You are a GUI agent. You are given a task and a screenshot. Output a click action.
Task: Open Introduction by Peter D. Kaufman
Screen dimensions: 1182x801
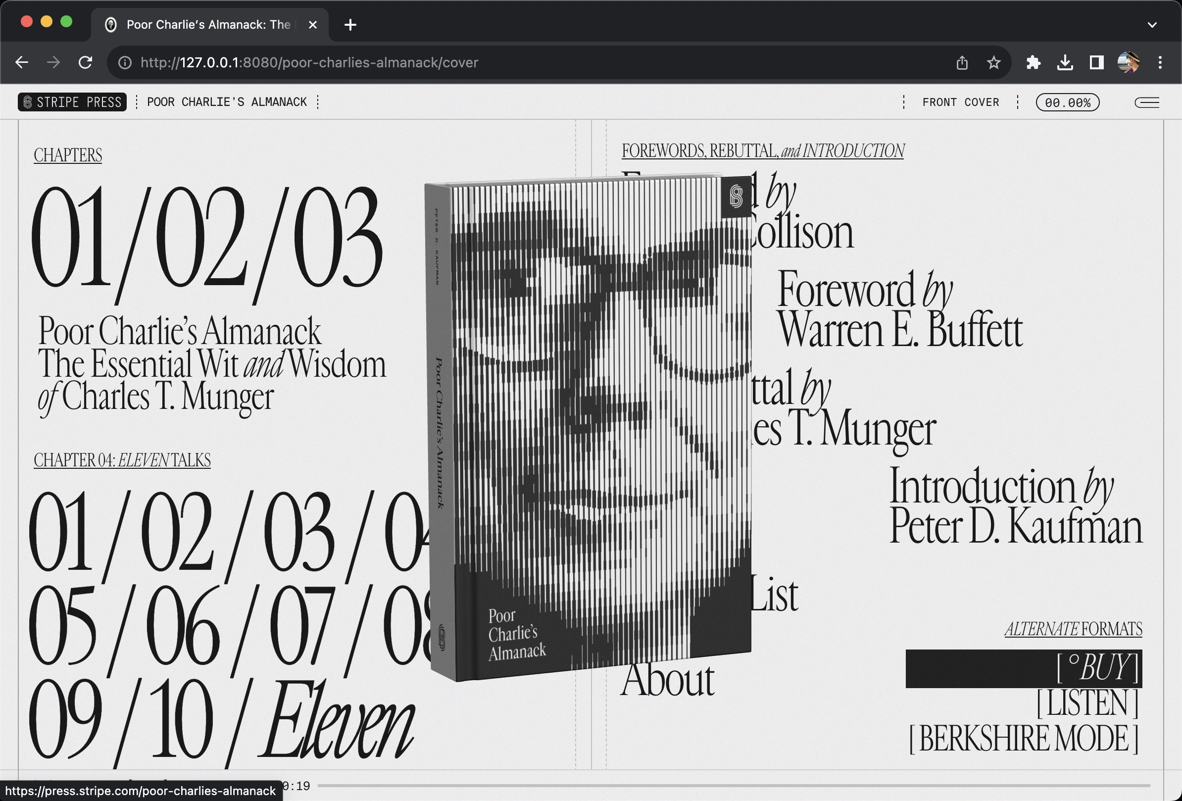(x=1015, y=506)
